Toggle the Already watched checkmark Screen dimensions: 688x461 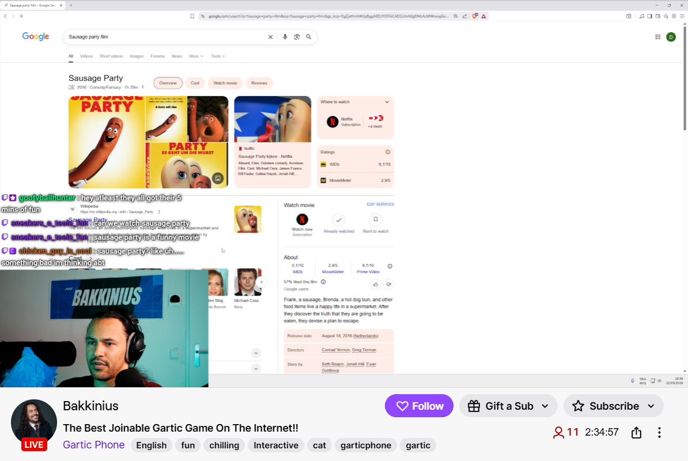tap(339, 220)
